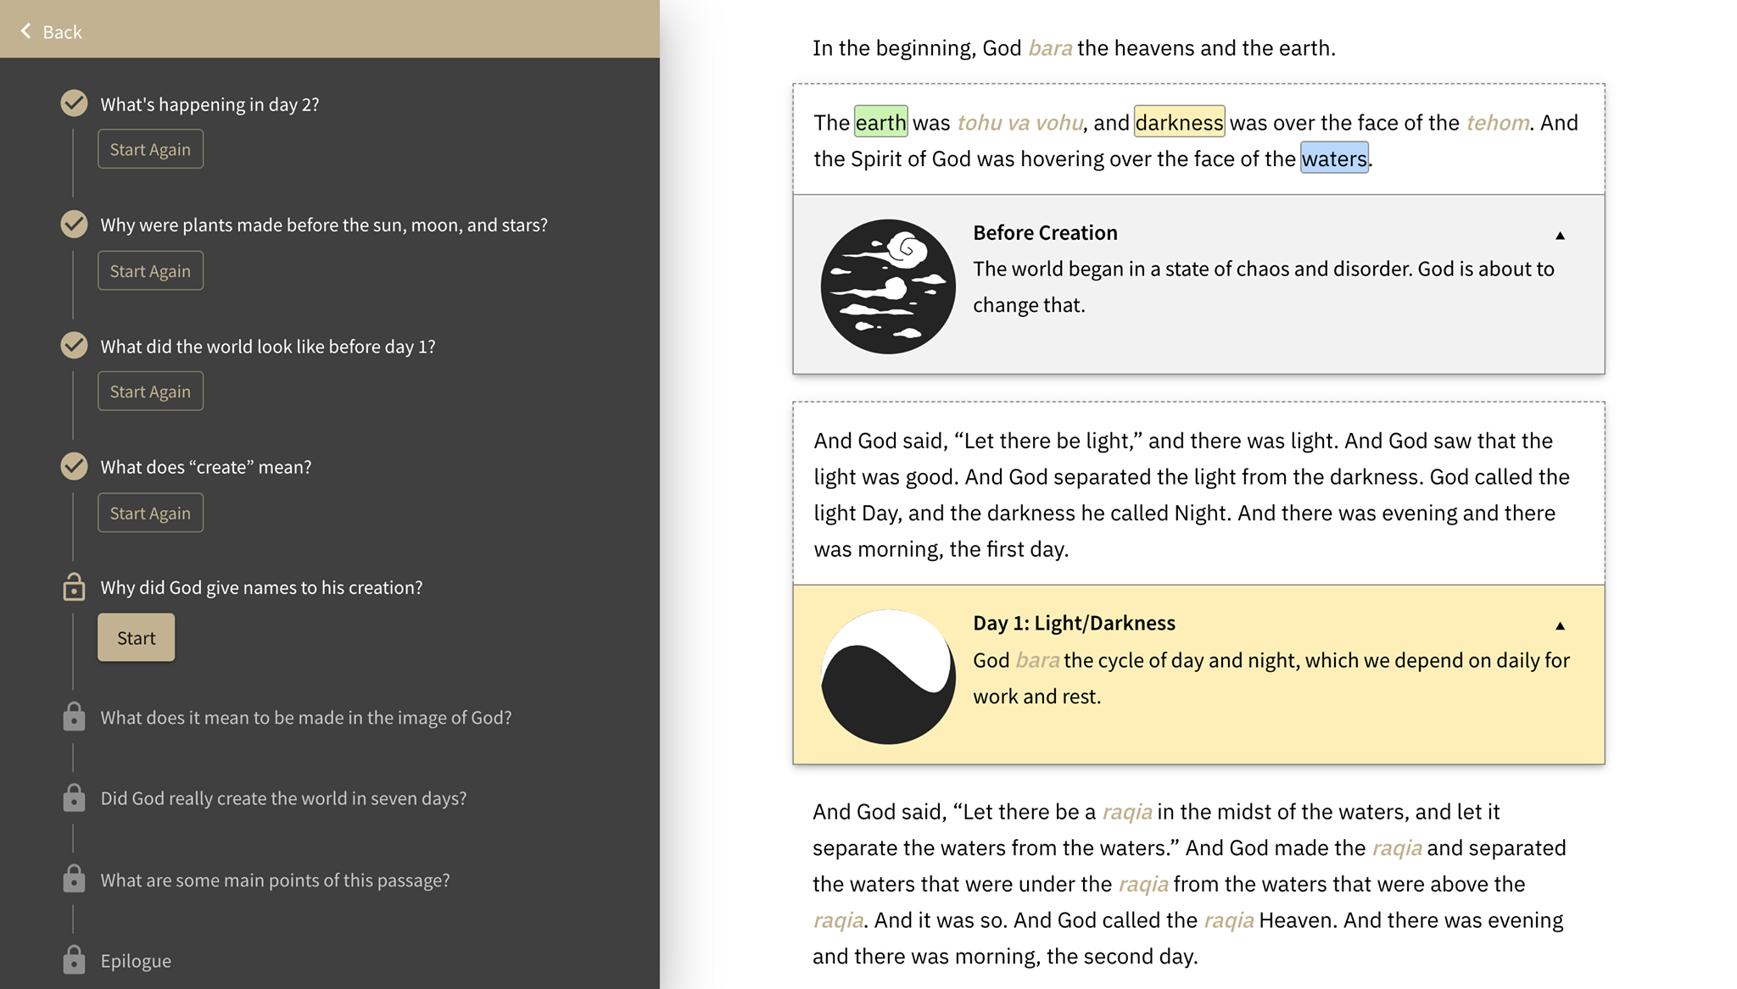Screen dimensions: 1737x989
Task: Click lock icon beside Epilogue
Action: (74, 959)
